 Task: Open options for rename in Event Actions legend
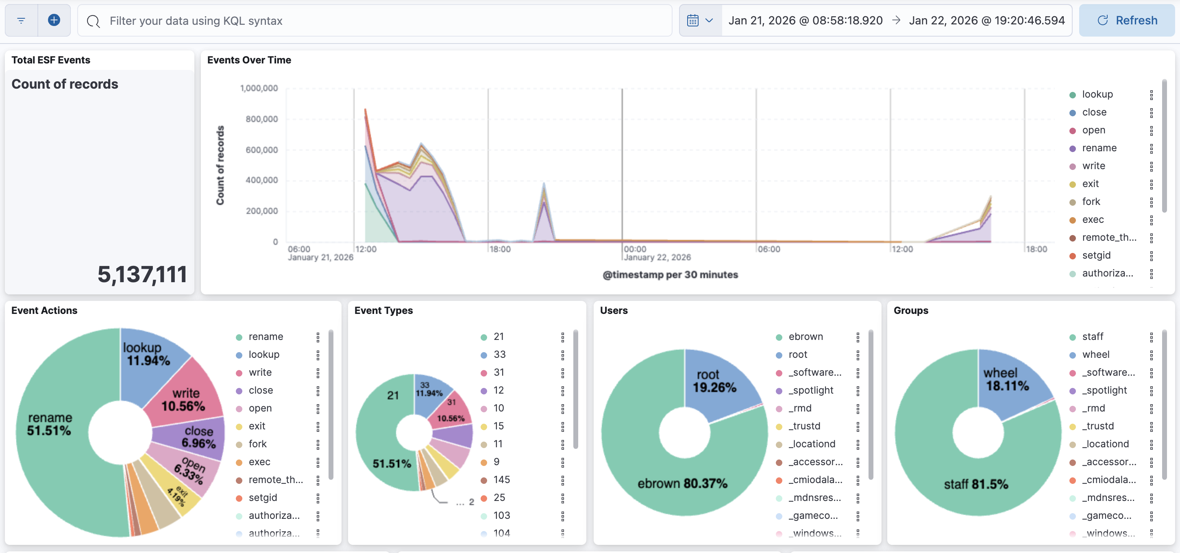[x=318, y=337]
